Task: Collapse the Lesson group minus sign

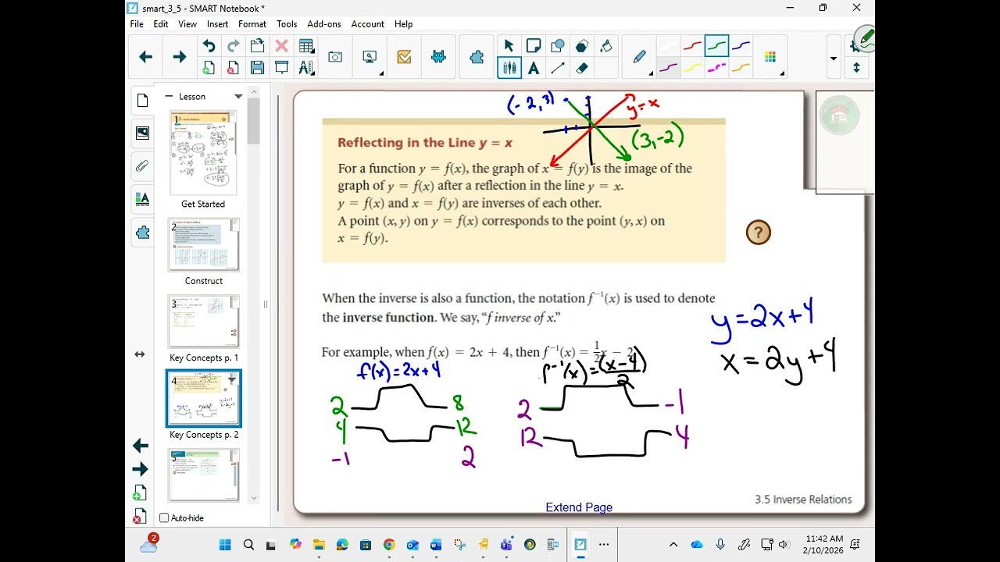Action: point(168,96)
